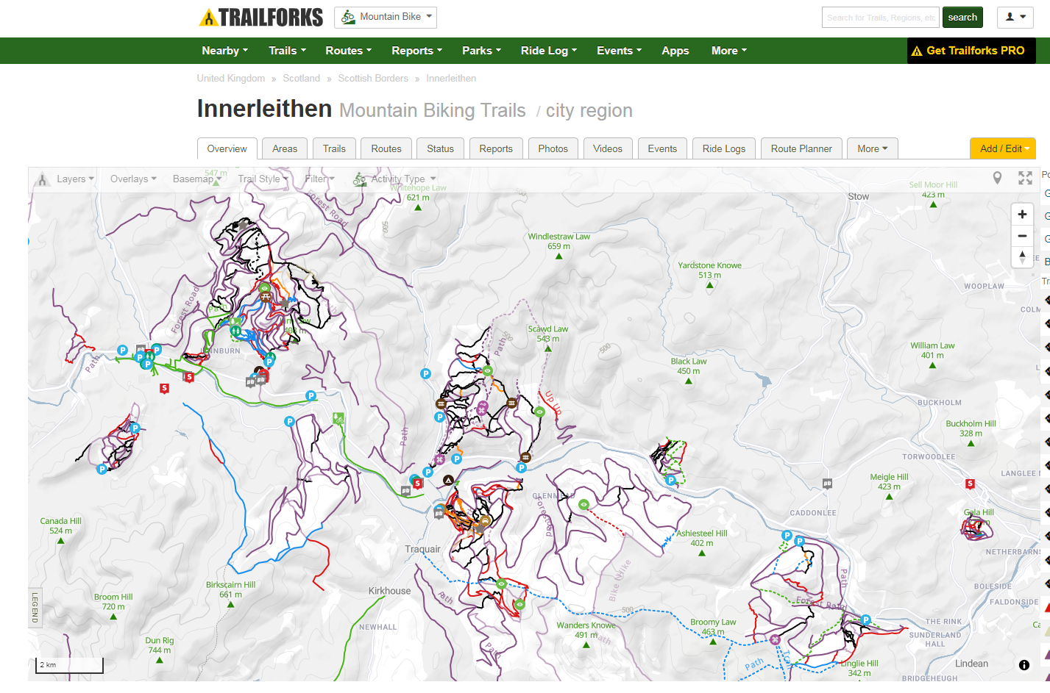The image size is (1050, 693).
Task: Follow the United Kingdom breadcrumb link
Action: [x=231, y=78]
